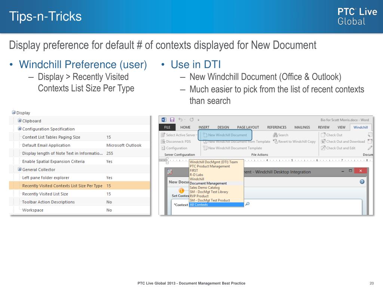Select 'Windchill DocMgmt (DTI) Team' context
The width and height of the screenshot is (383, 287).
point(217,162)
